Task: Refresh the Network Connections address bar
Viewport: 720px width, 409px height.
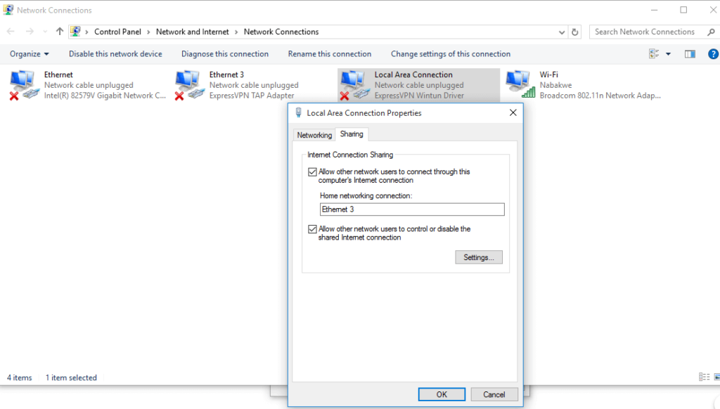Action: pyautogui.click(x=575, y=32)
